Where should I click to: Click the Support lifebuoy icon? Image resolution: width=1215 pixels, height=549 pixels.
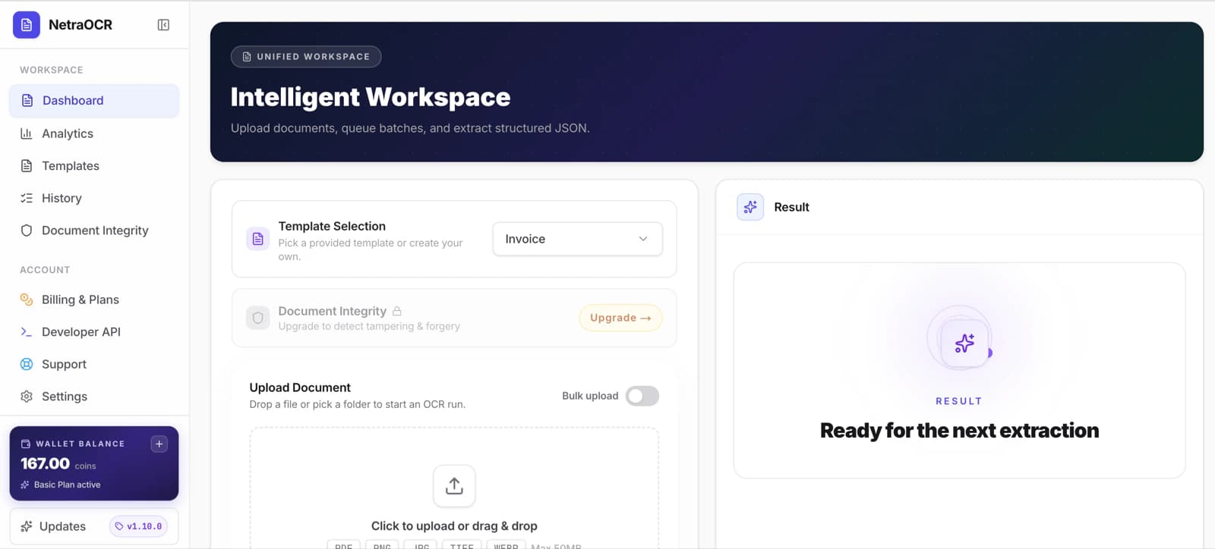tap(27, 364)
